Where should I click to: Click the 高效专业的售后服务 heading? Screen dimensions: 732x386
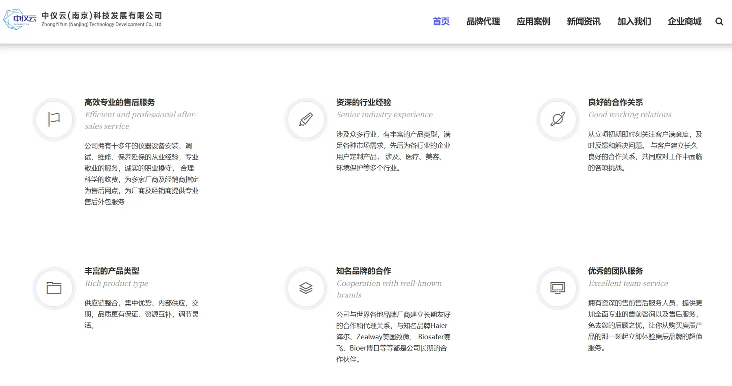coord(120,102)
